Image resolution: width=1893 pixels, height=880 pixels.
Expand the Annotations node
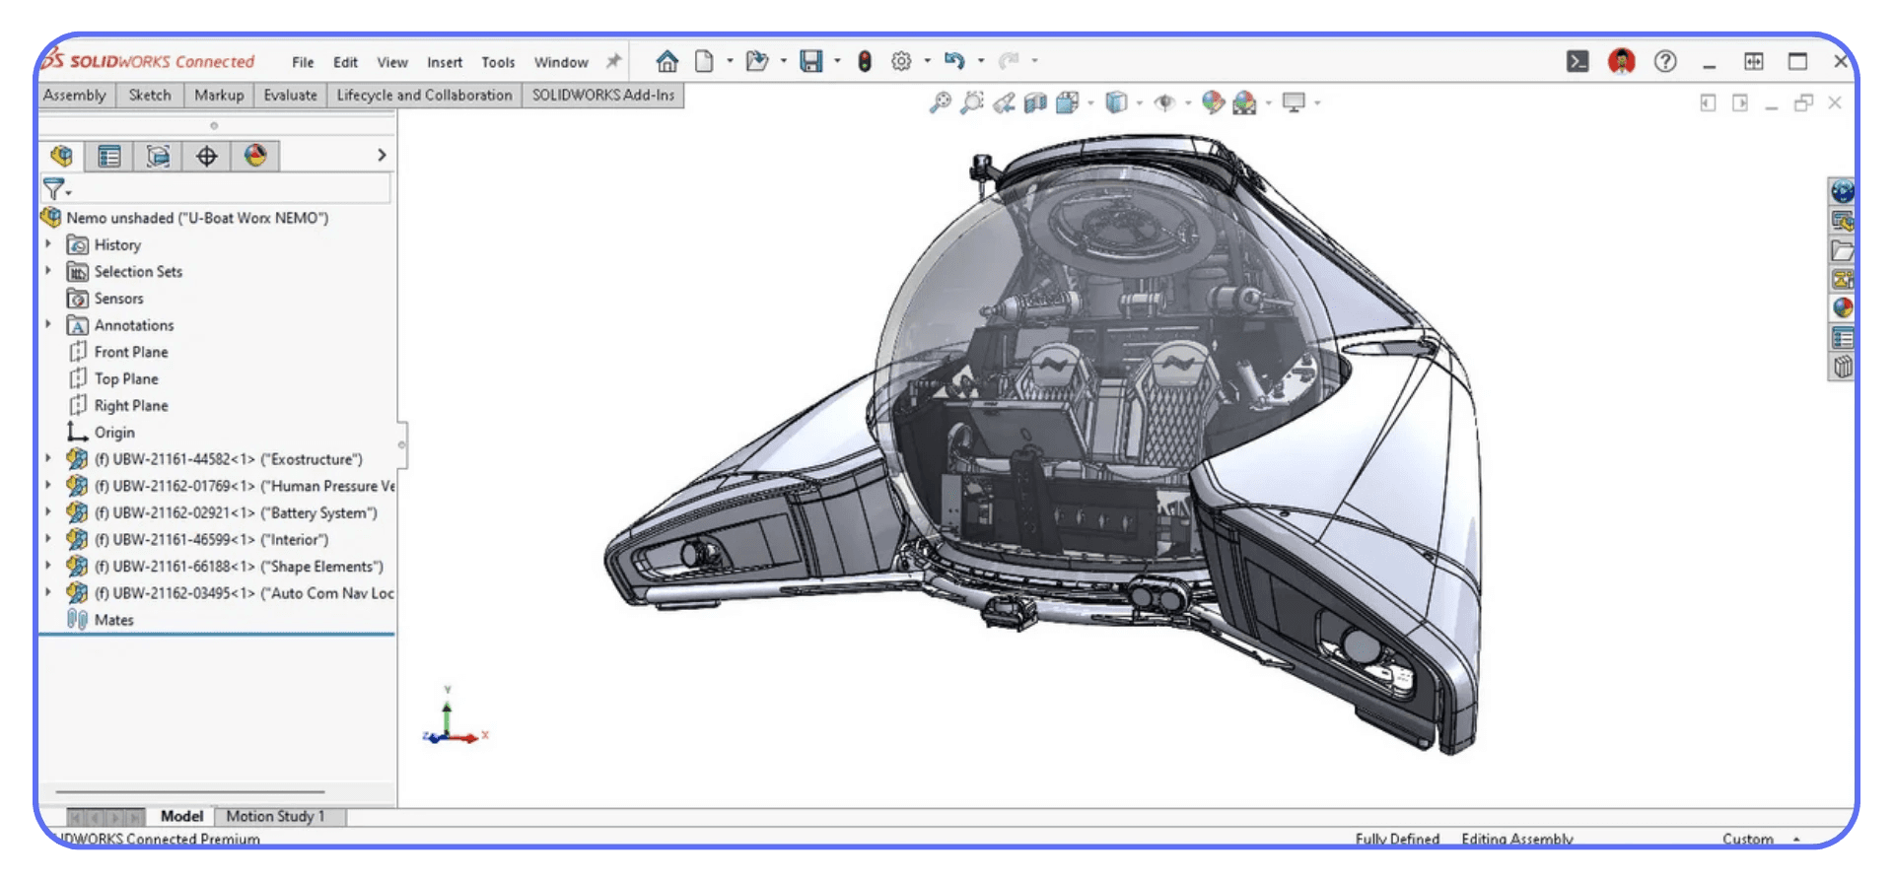[x=47, y=324]
